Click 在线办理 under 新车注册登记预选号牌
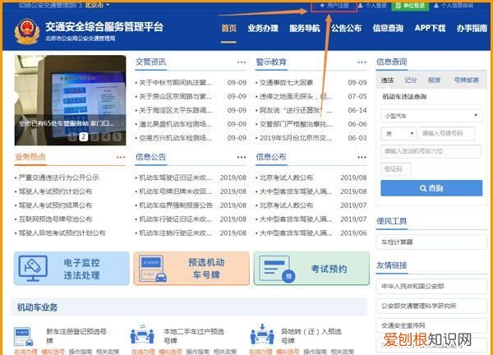This screenshot has height=355, width=493. click(25, 352)
